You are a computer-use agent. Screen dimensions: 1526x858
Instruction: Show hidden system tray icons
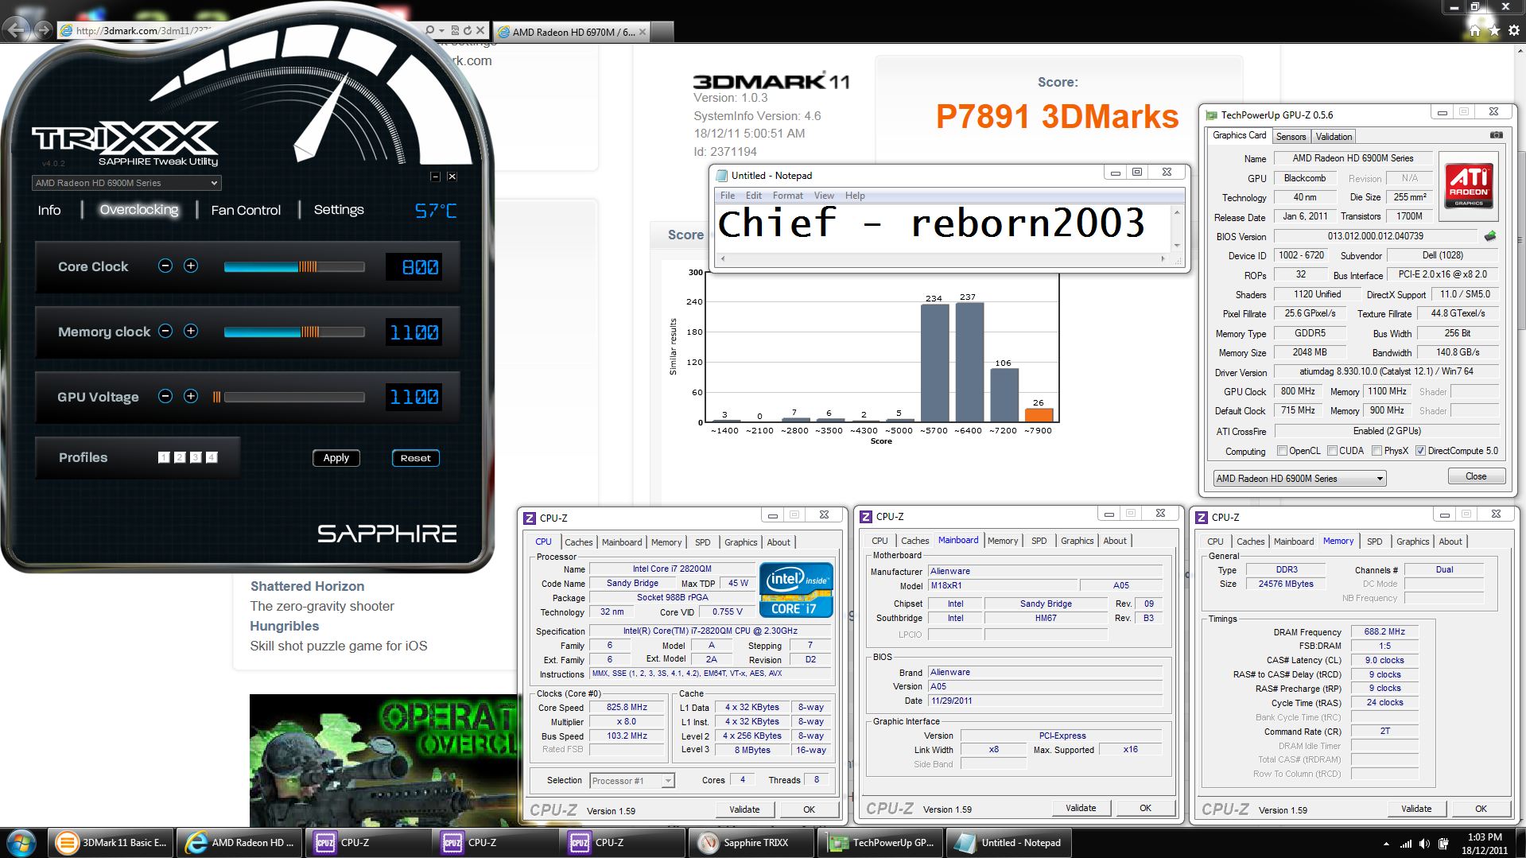[x=1386, y=844]
